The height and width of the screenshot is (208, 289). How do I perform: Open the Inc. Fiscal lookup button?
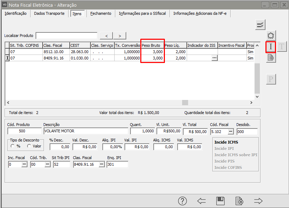pos(24,164)
